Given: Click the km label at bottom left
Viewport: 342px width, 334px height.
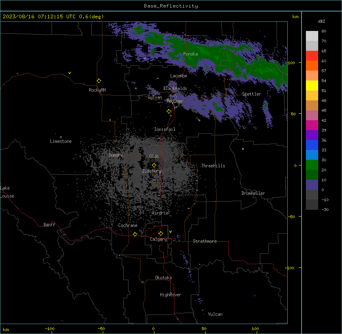Looking at the screenshot, I should (6, 329).
